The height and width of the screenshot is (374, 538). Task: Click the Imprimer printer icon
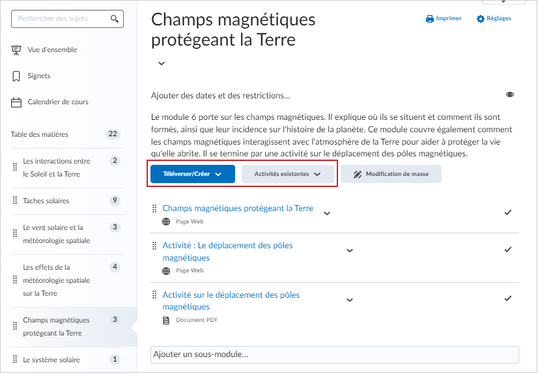point(430,19)
